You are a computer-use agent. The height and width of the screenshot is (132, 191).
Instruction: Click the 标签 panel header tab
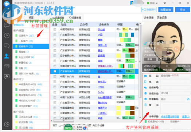pyautogui.click(x=31, y=17)
